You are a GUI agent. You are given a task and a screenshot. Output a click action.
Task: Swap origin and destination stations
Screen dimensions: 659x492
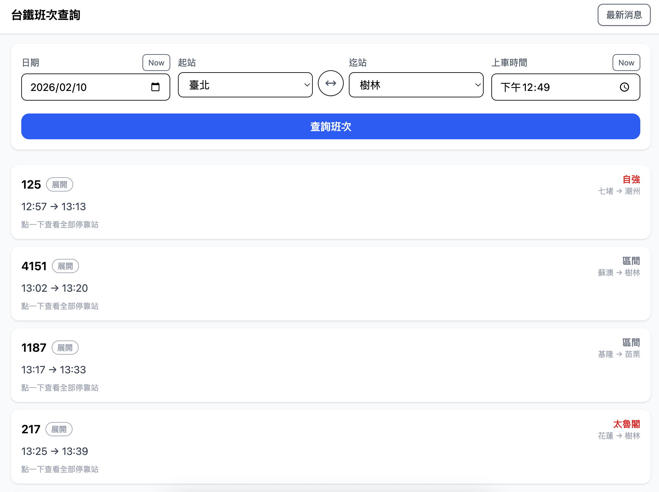[330, 84]
